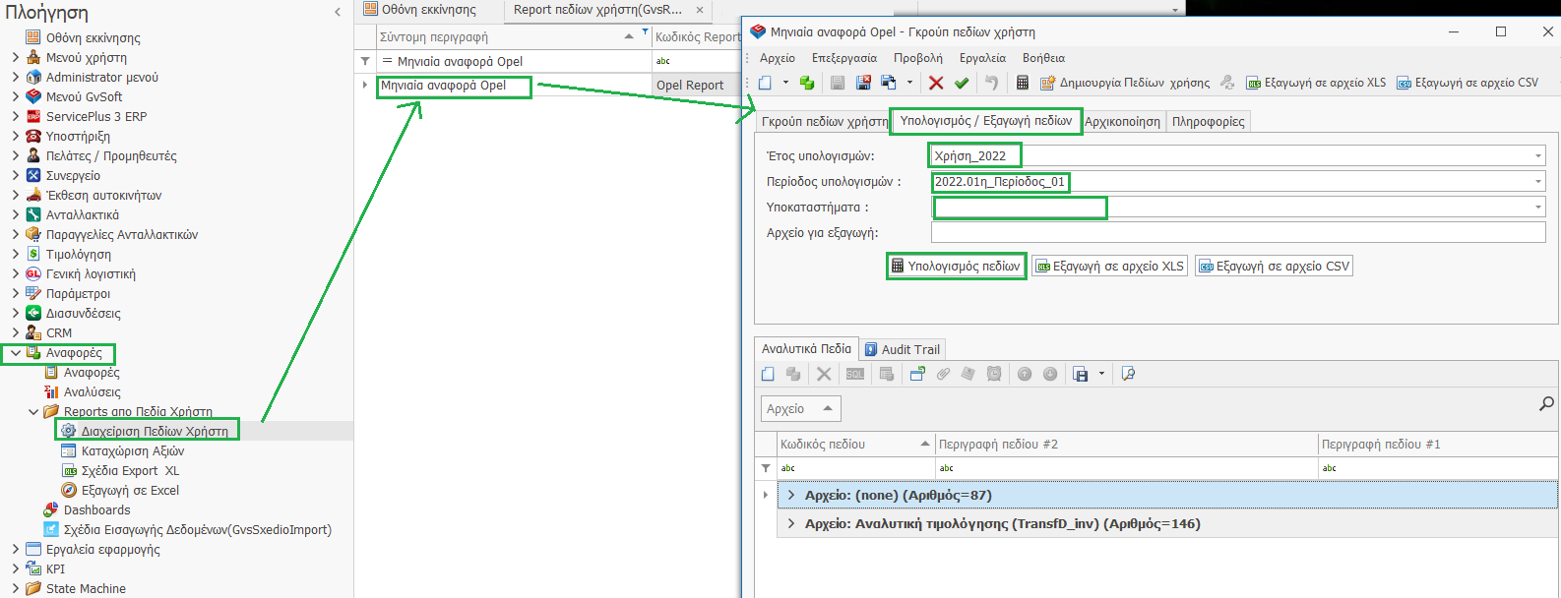Click the New field icon in the Αναλυτικά Πεδία toolbar
The height and width of the screenshot is (598, 1561).
click(x=768, y=374)
